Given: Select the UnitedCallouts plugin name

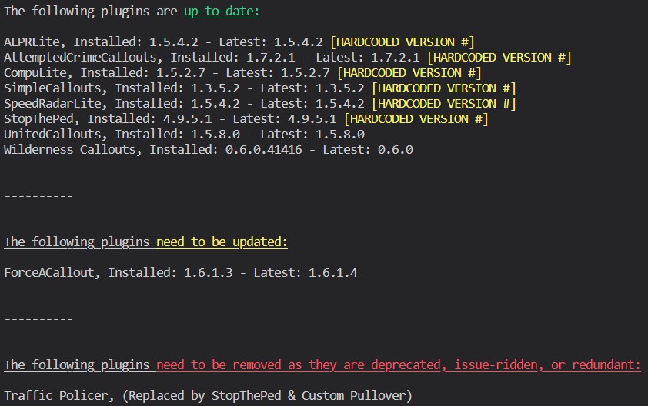Looking at the screenshot, I should 55,135.
